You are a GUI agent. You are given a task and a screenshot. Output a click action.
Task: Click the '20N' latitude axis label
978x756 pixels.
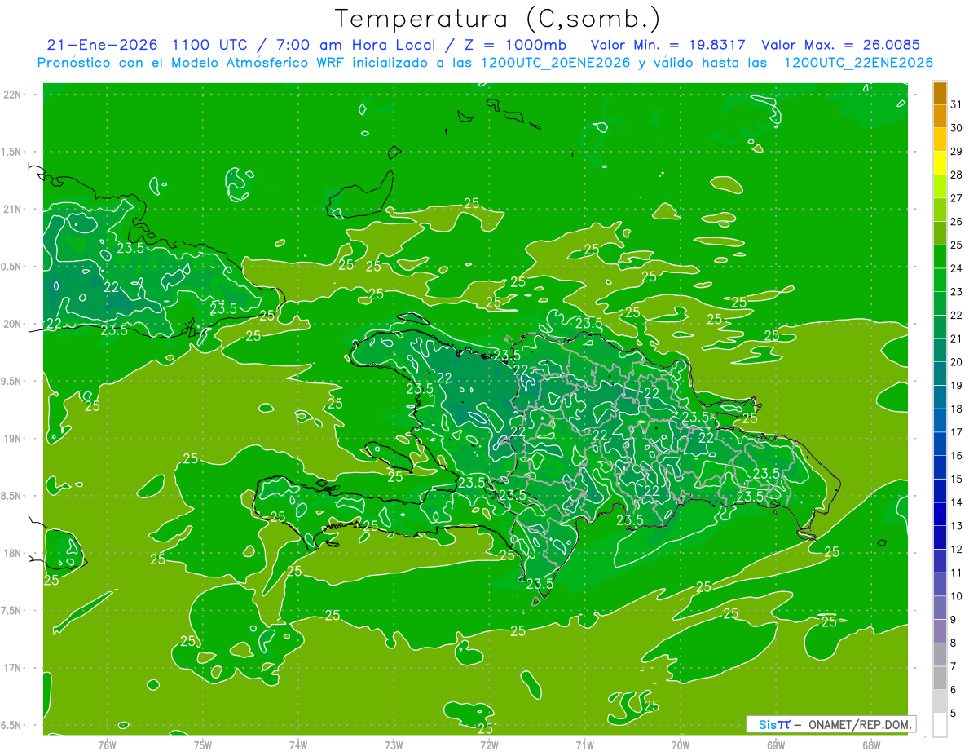(12, 324)
